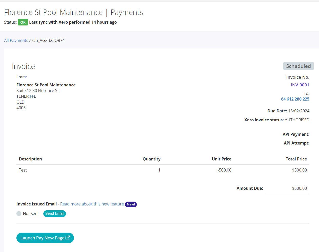Click the green OK status badge

coord(23,22)
